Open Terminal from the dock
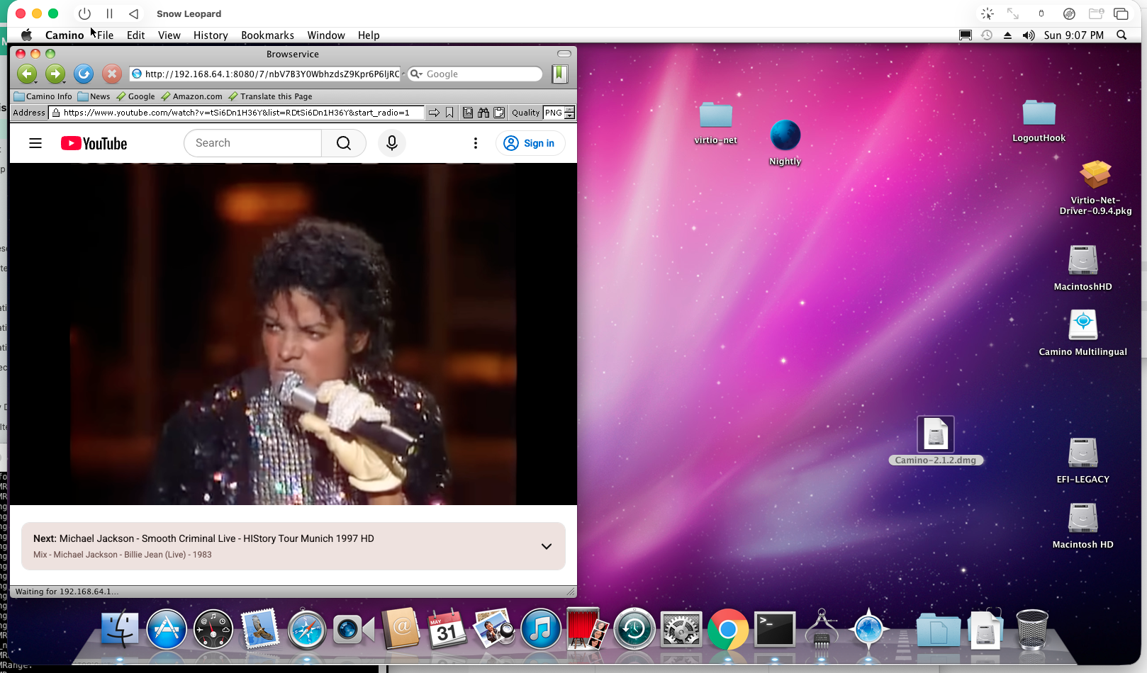1147x673 pixels. coord(775,629)
